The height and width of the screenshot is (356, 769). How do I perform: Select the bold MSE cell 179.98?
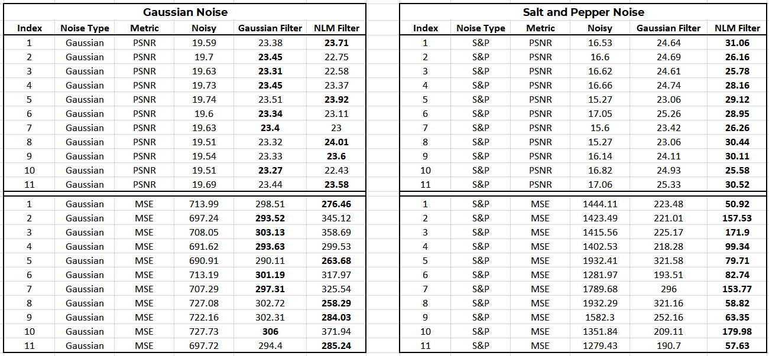(x=737, y=331)
